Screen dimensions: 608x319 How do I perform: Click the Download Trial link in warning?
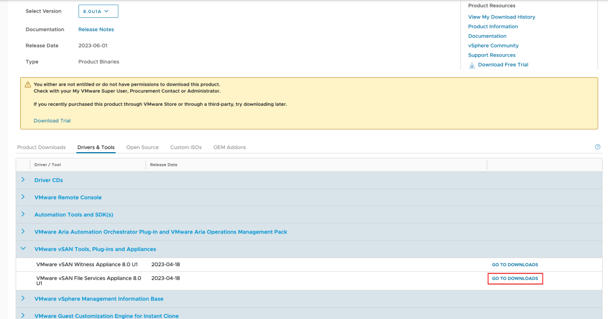[52, 121]
